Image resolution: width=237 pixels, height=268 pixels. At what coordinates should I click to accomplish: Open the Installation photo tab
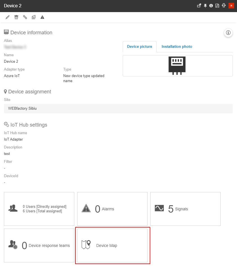(x=177, y=47)
